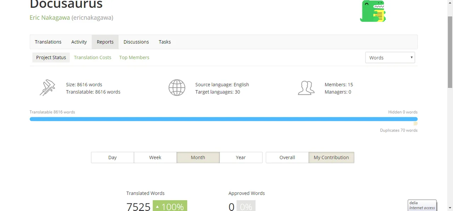Select the Reports tab
453x211 pixels.
click(105, 42)
